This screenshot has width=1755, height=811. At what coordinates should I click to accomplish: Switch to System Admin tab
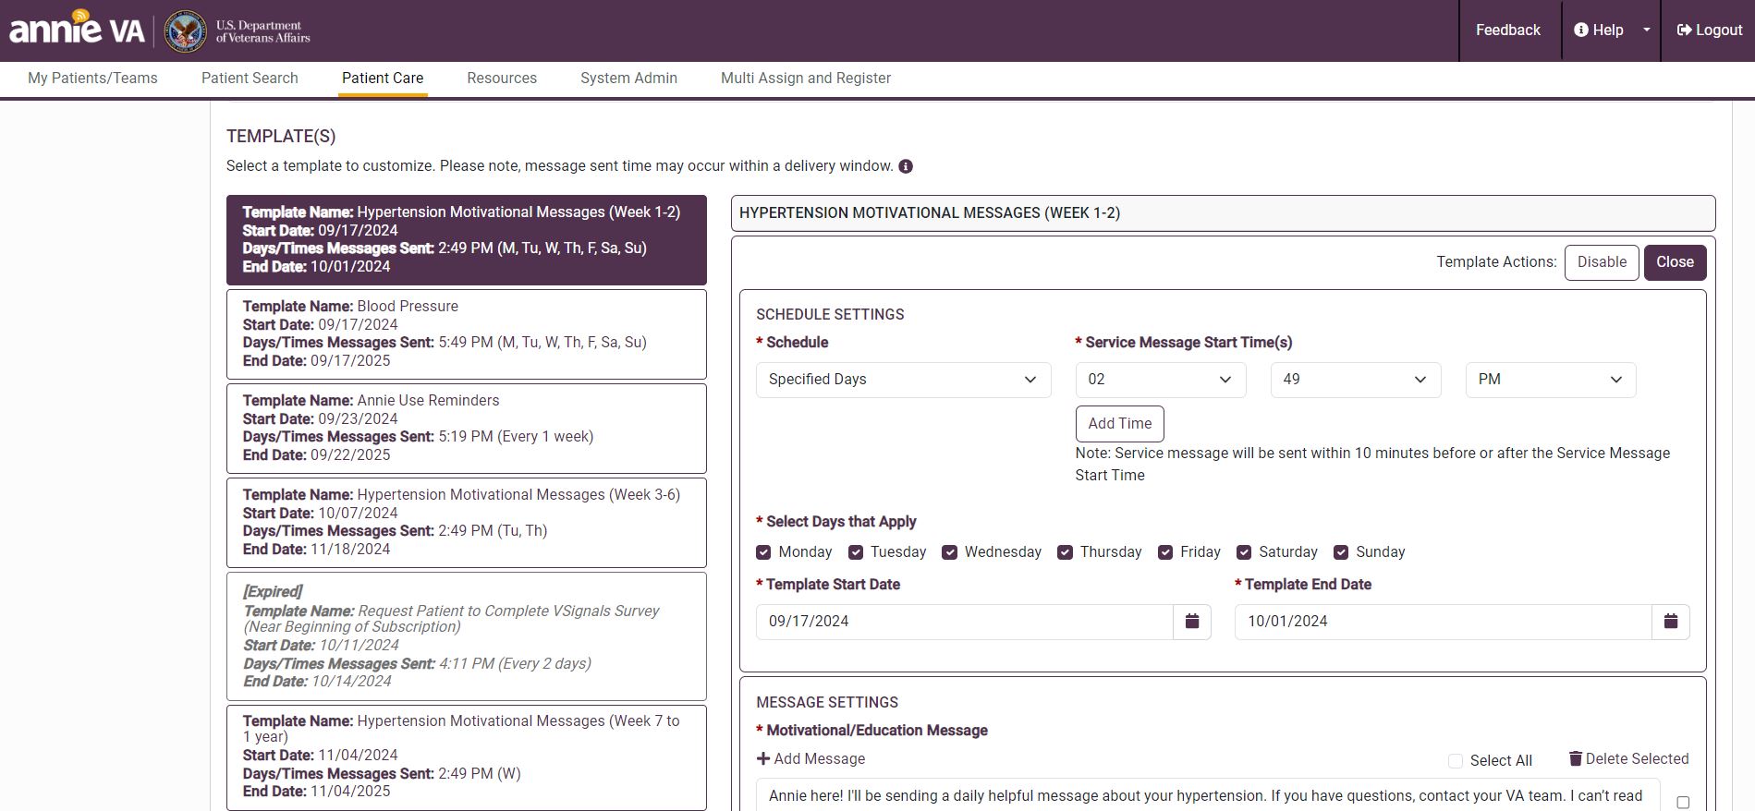tap(628, 79)
